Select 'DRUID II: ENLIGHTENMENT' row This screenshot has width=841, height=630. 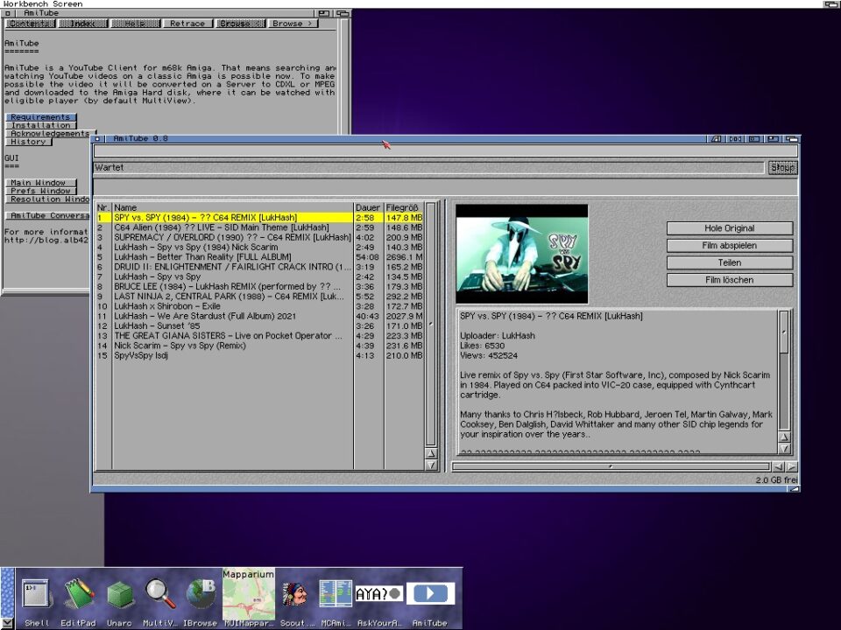tap(259, 267)
